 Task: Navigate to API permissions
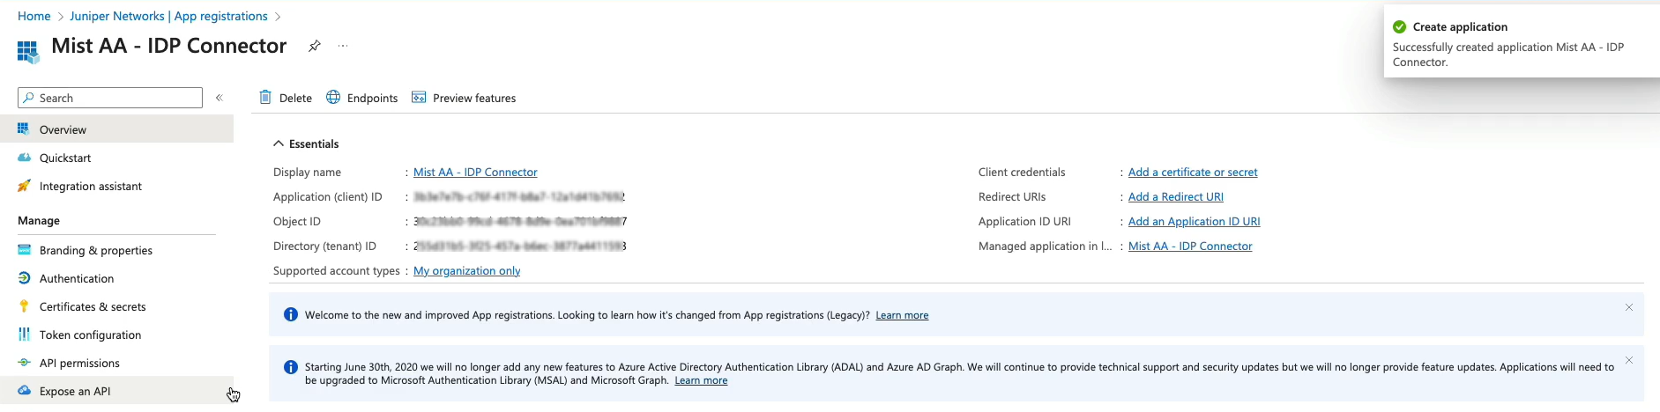pyautogui.click(x=79, y=363)
